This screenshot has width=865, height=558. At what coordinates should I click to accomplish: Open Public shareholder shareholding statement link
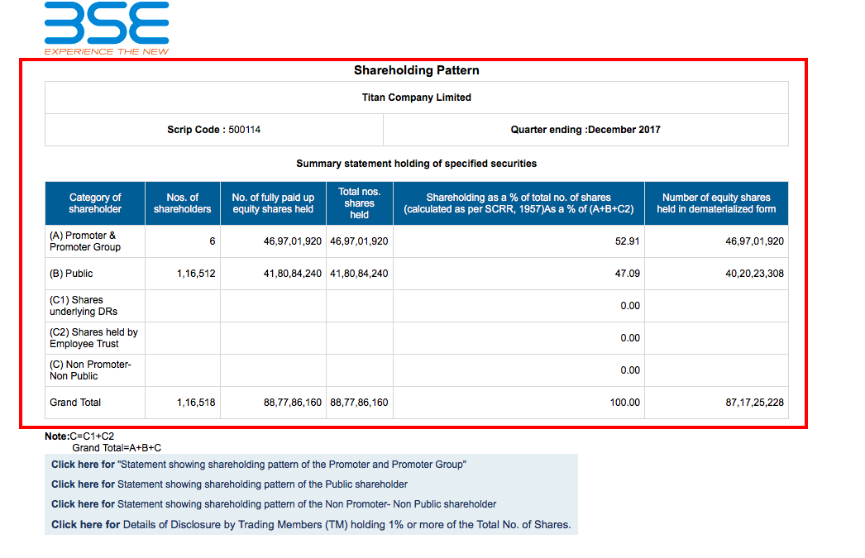230,484
